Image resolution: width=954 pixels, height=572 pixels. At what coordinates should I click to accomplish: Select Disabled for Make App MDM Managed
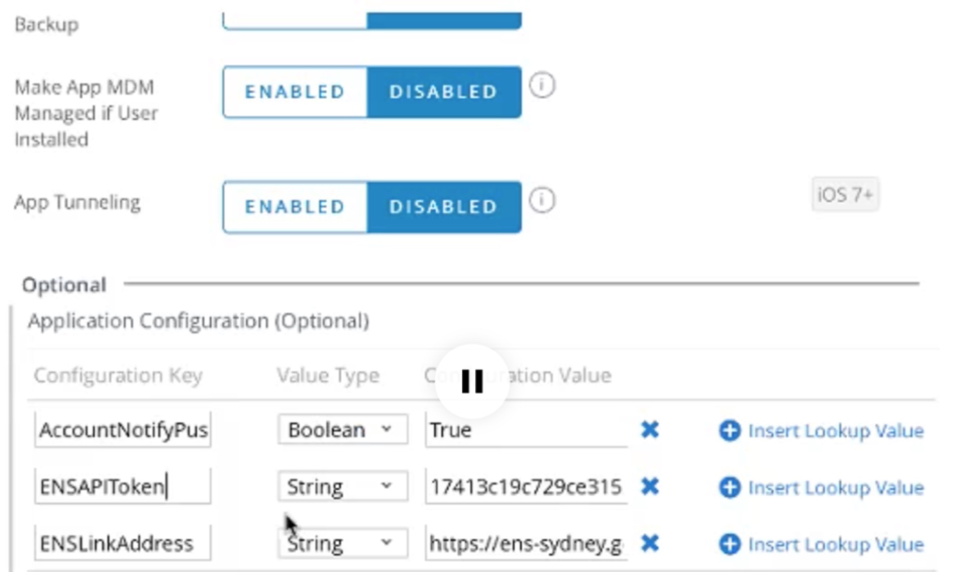pyautogui.click(x=443, y=92)
